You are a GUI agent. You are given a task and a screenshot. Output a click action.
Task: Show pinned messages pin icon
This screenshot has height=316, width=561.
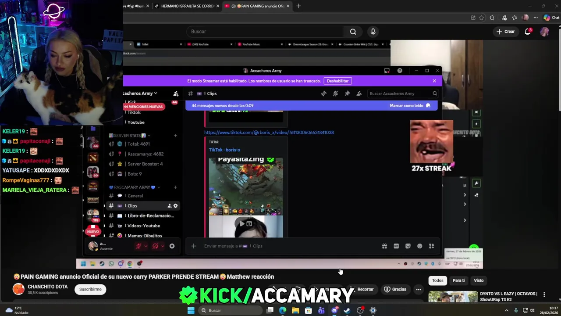pos(347,93)
